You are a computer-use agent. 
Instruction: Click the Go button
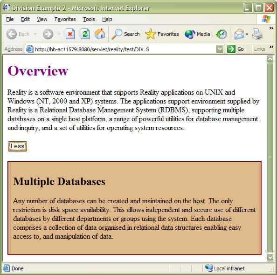[235, 49]
